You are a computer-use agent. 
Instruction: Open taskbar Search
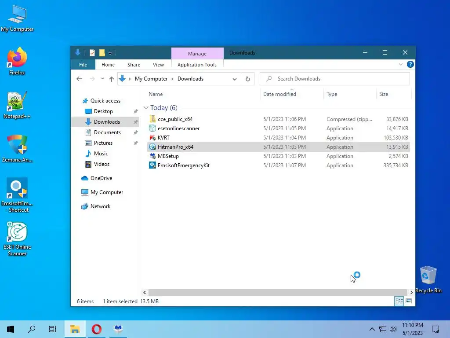tap(32, 329)
